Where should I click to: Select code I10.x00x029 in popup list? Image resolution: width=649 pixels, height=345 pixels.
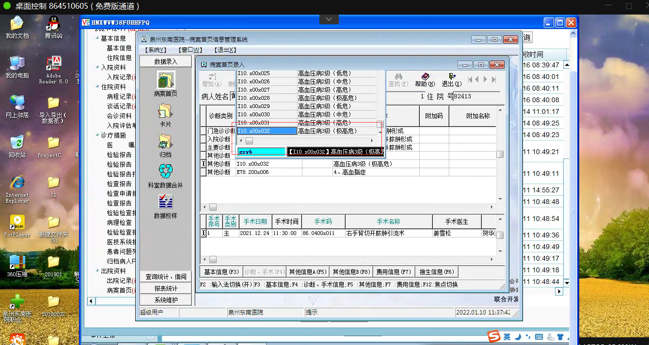[x=267, y=106]
